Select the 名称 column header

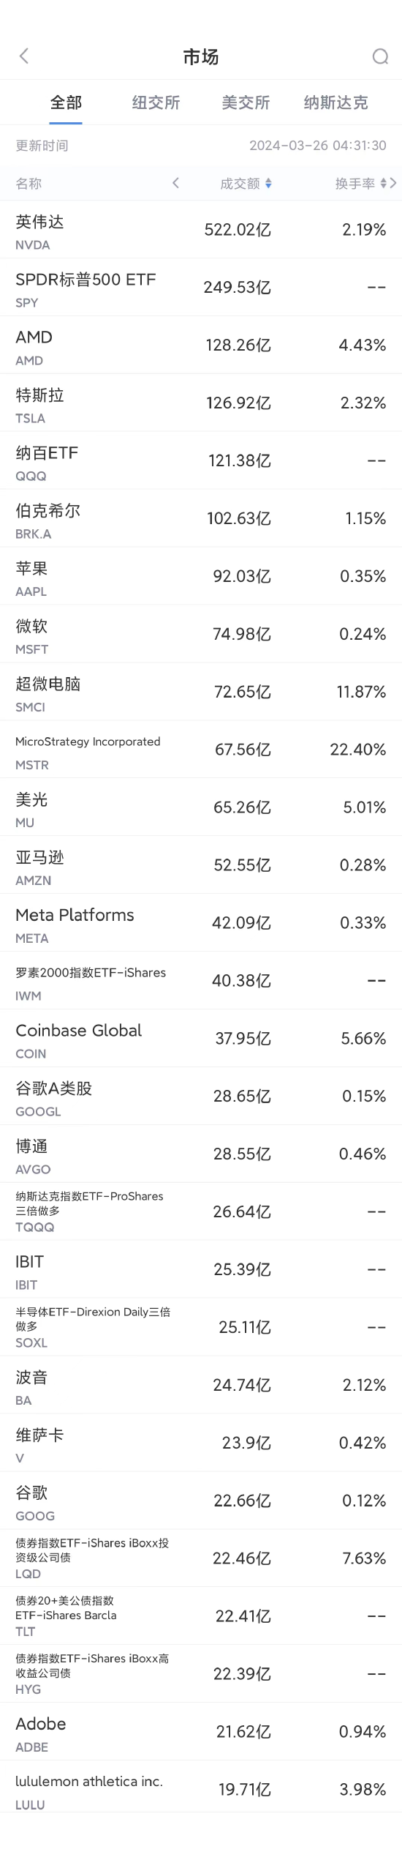[x=29, y=184]
